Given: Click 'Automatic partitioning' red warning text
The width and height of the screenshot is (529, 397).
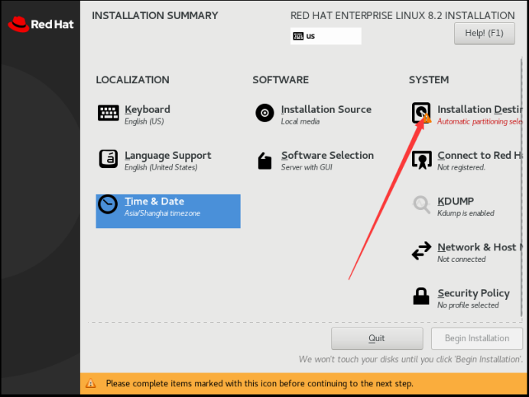Looking at the screenshot, I should tap(480, 121).
